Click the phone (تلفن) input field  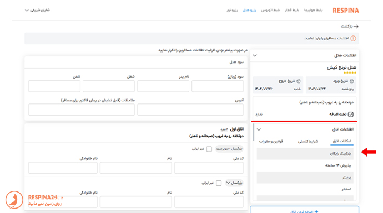(54, 86)
